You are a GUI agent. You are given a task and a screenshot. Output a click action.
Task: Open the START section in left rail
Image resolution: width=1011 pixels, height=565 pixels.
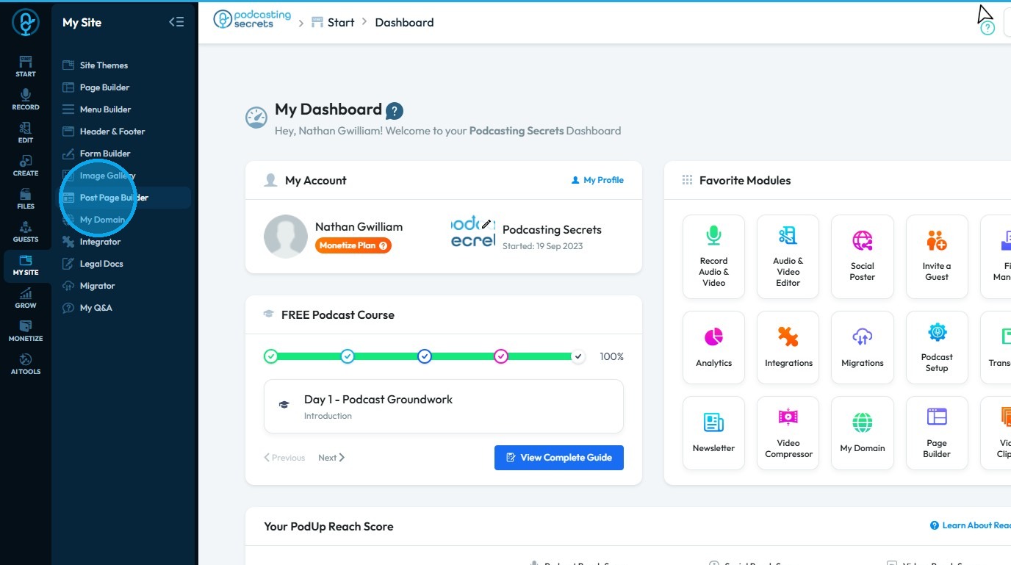point(26,65)
